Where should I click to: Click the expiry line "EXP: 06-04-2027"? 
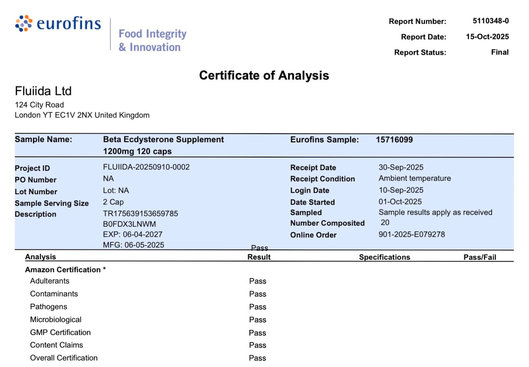(133, 234)
